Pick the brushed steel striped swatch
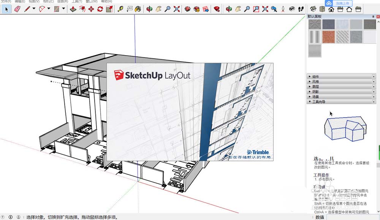The height and width of the screenshot is (220, 380). [315, 37]
